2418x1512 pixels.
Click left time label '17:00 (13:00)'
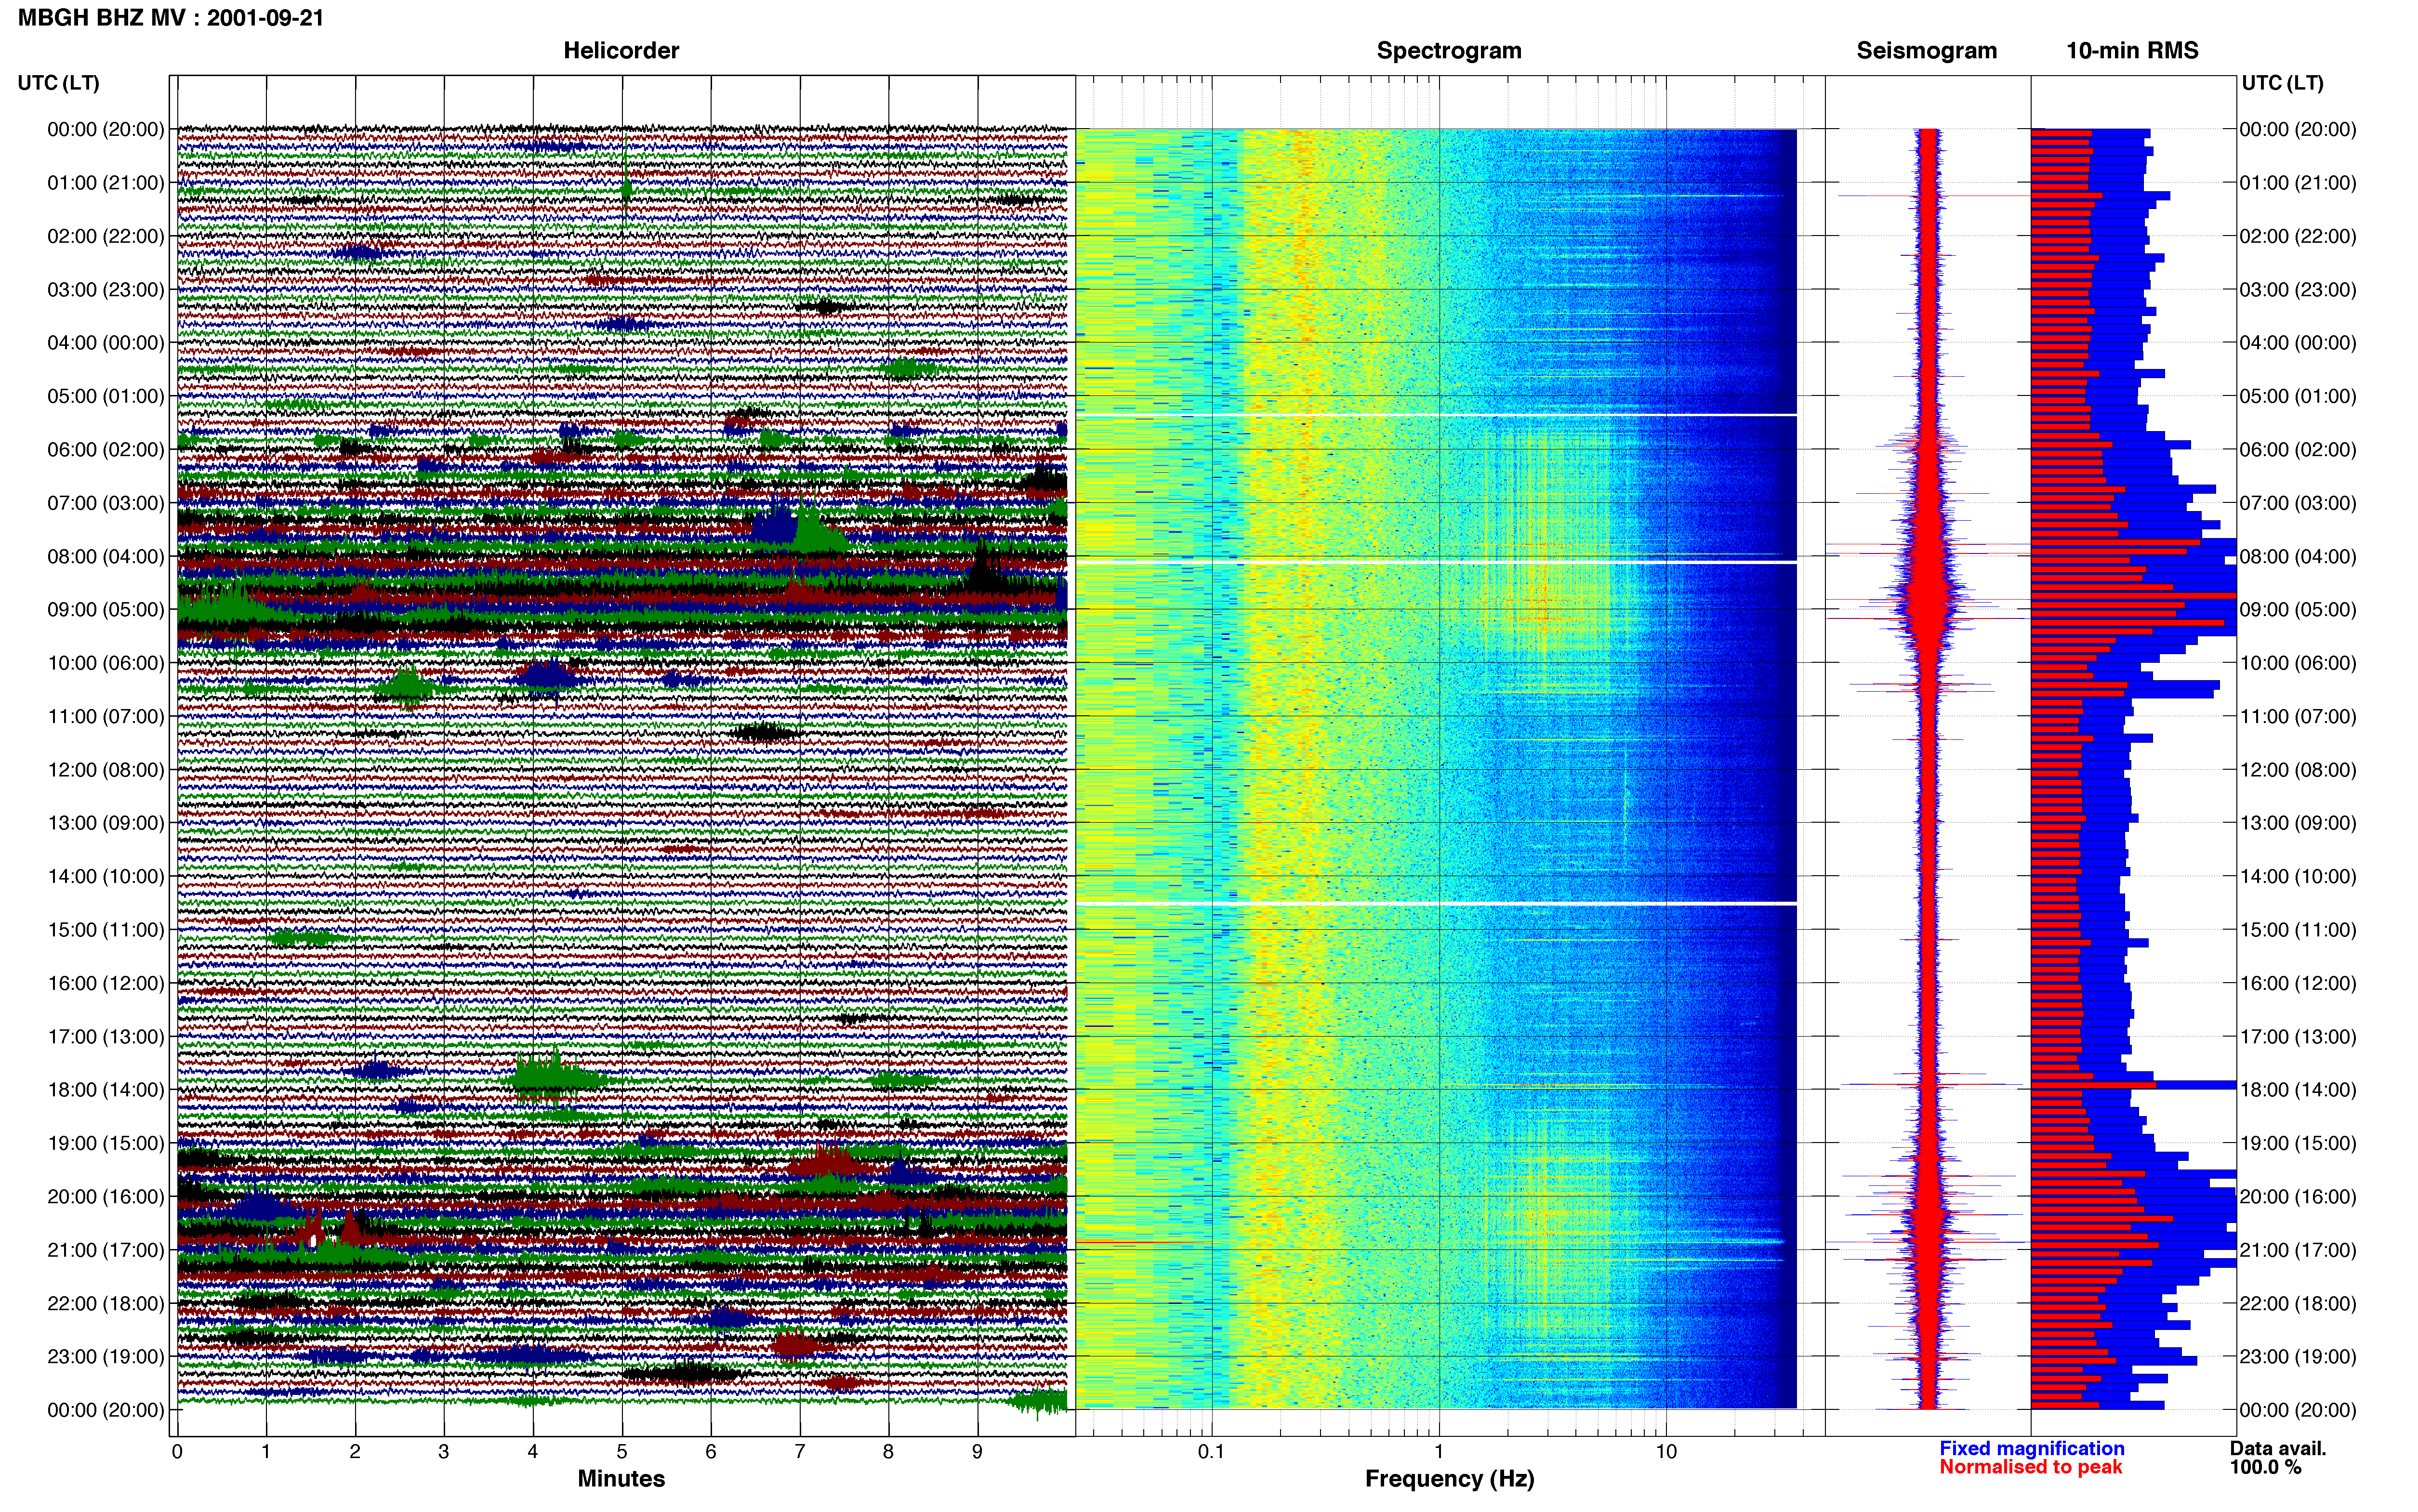coord(106,1037)
